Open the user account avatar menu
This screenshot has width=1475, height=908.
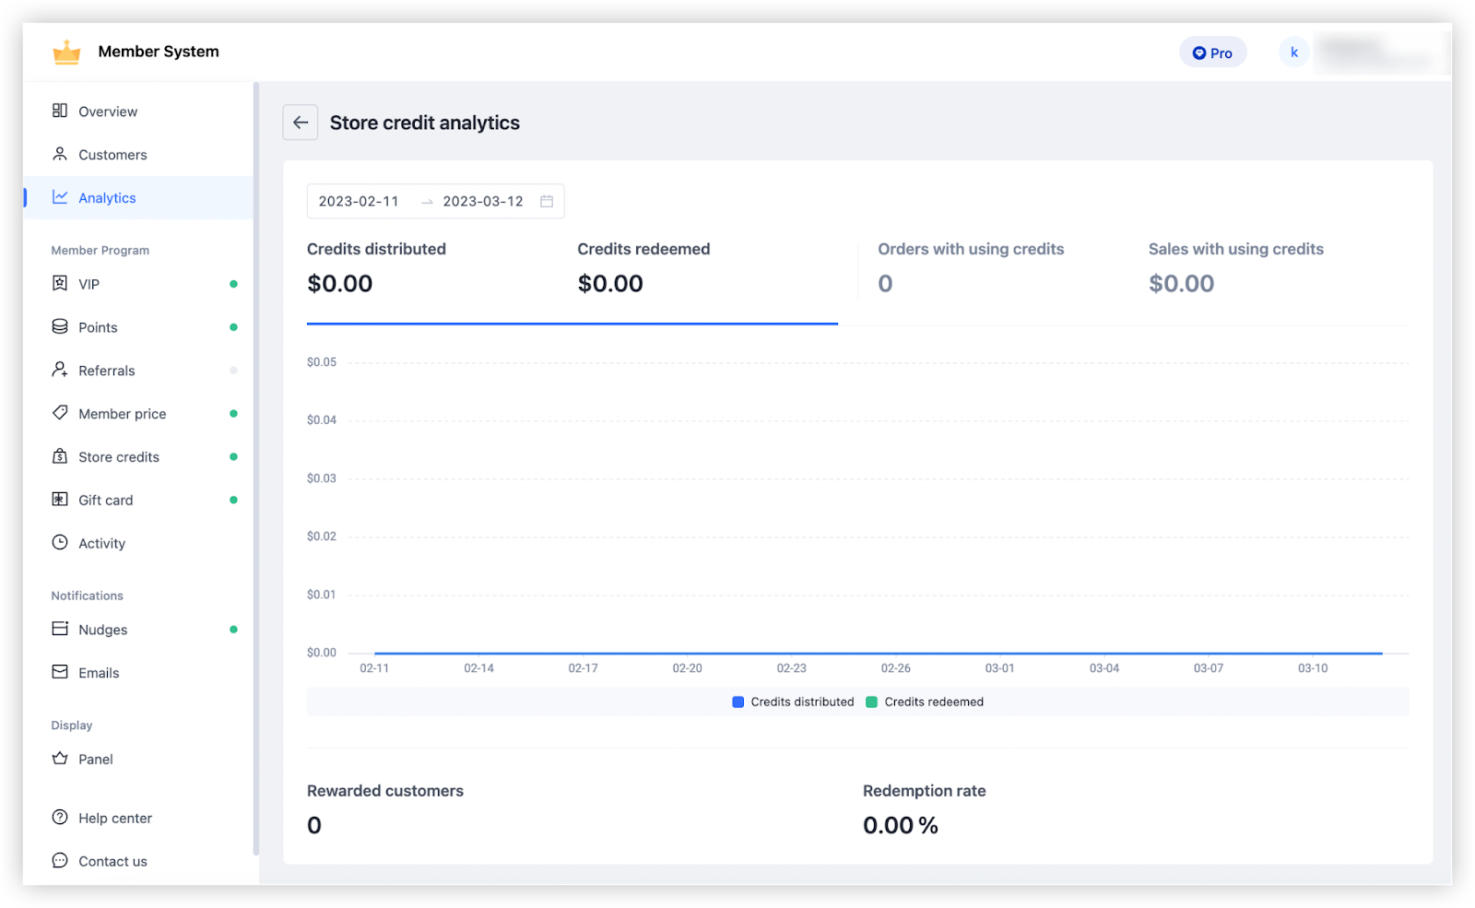coord(1293,52)
